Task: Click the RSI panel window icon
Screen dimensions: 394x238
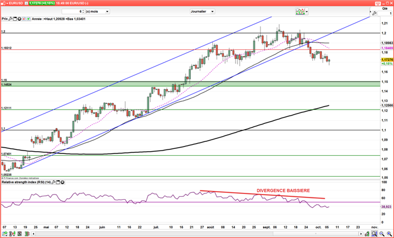Action: click(58, 182)
